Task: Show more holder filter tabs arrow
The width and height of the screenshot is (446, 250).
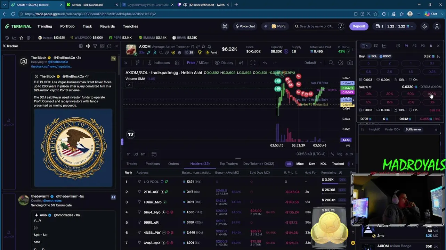Action: (352, 164)
